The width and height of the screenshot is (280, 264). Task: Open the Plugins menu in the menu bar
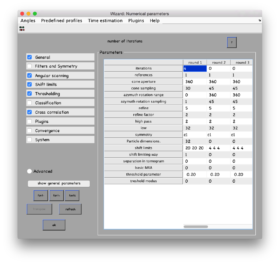136,21
